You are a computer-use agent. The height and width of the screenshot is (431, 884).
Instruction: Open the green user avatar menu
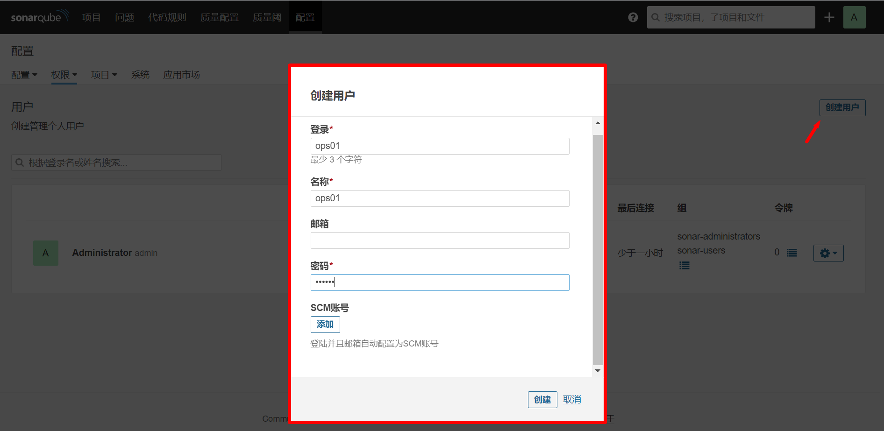(854, 17)
